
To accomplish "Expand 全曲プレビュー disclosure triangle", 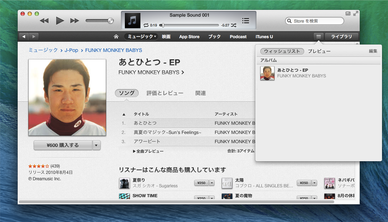I will click(x=134, y=151).
